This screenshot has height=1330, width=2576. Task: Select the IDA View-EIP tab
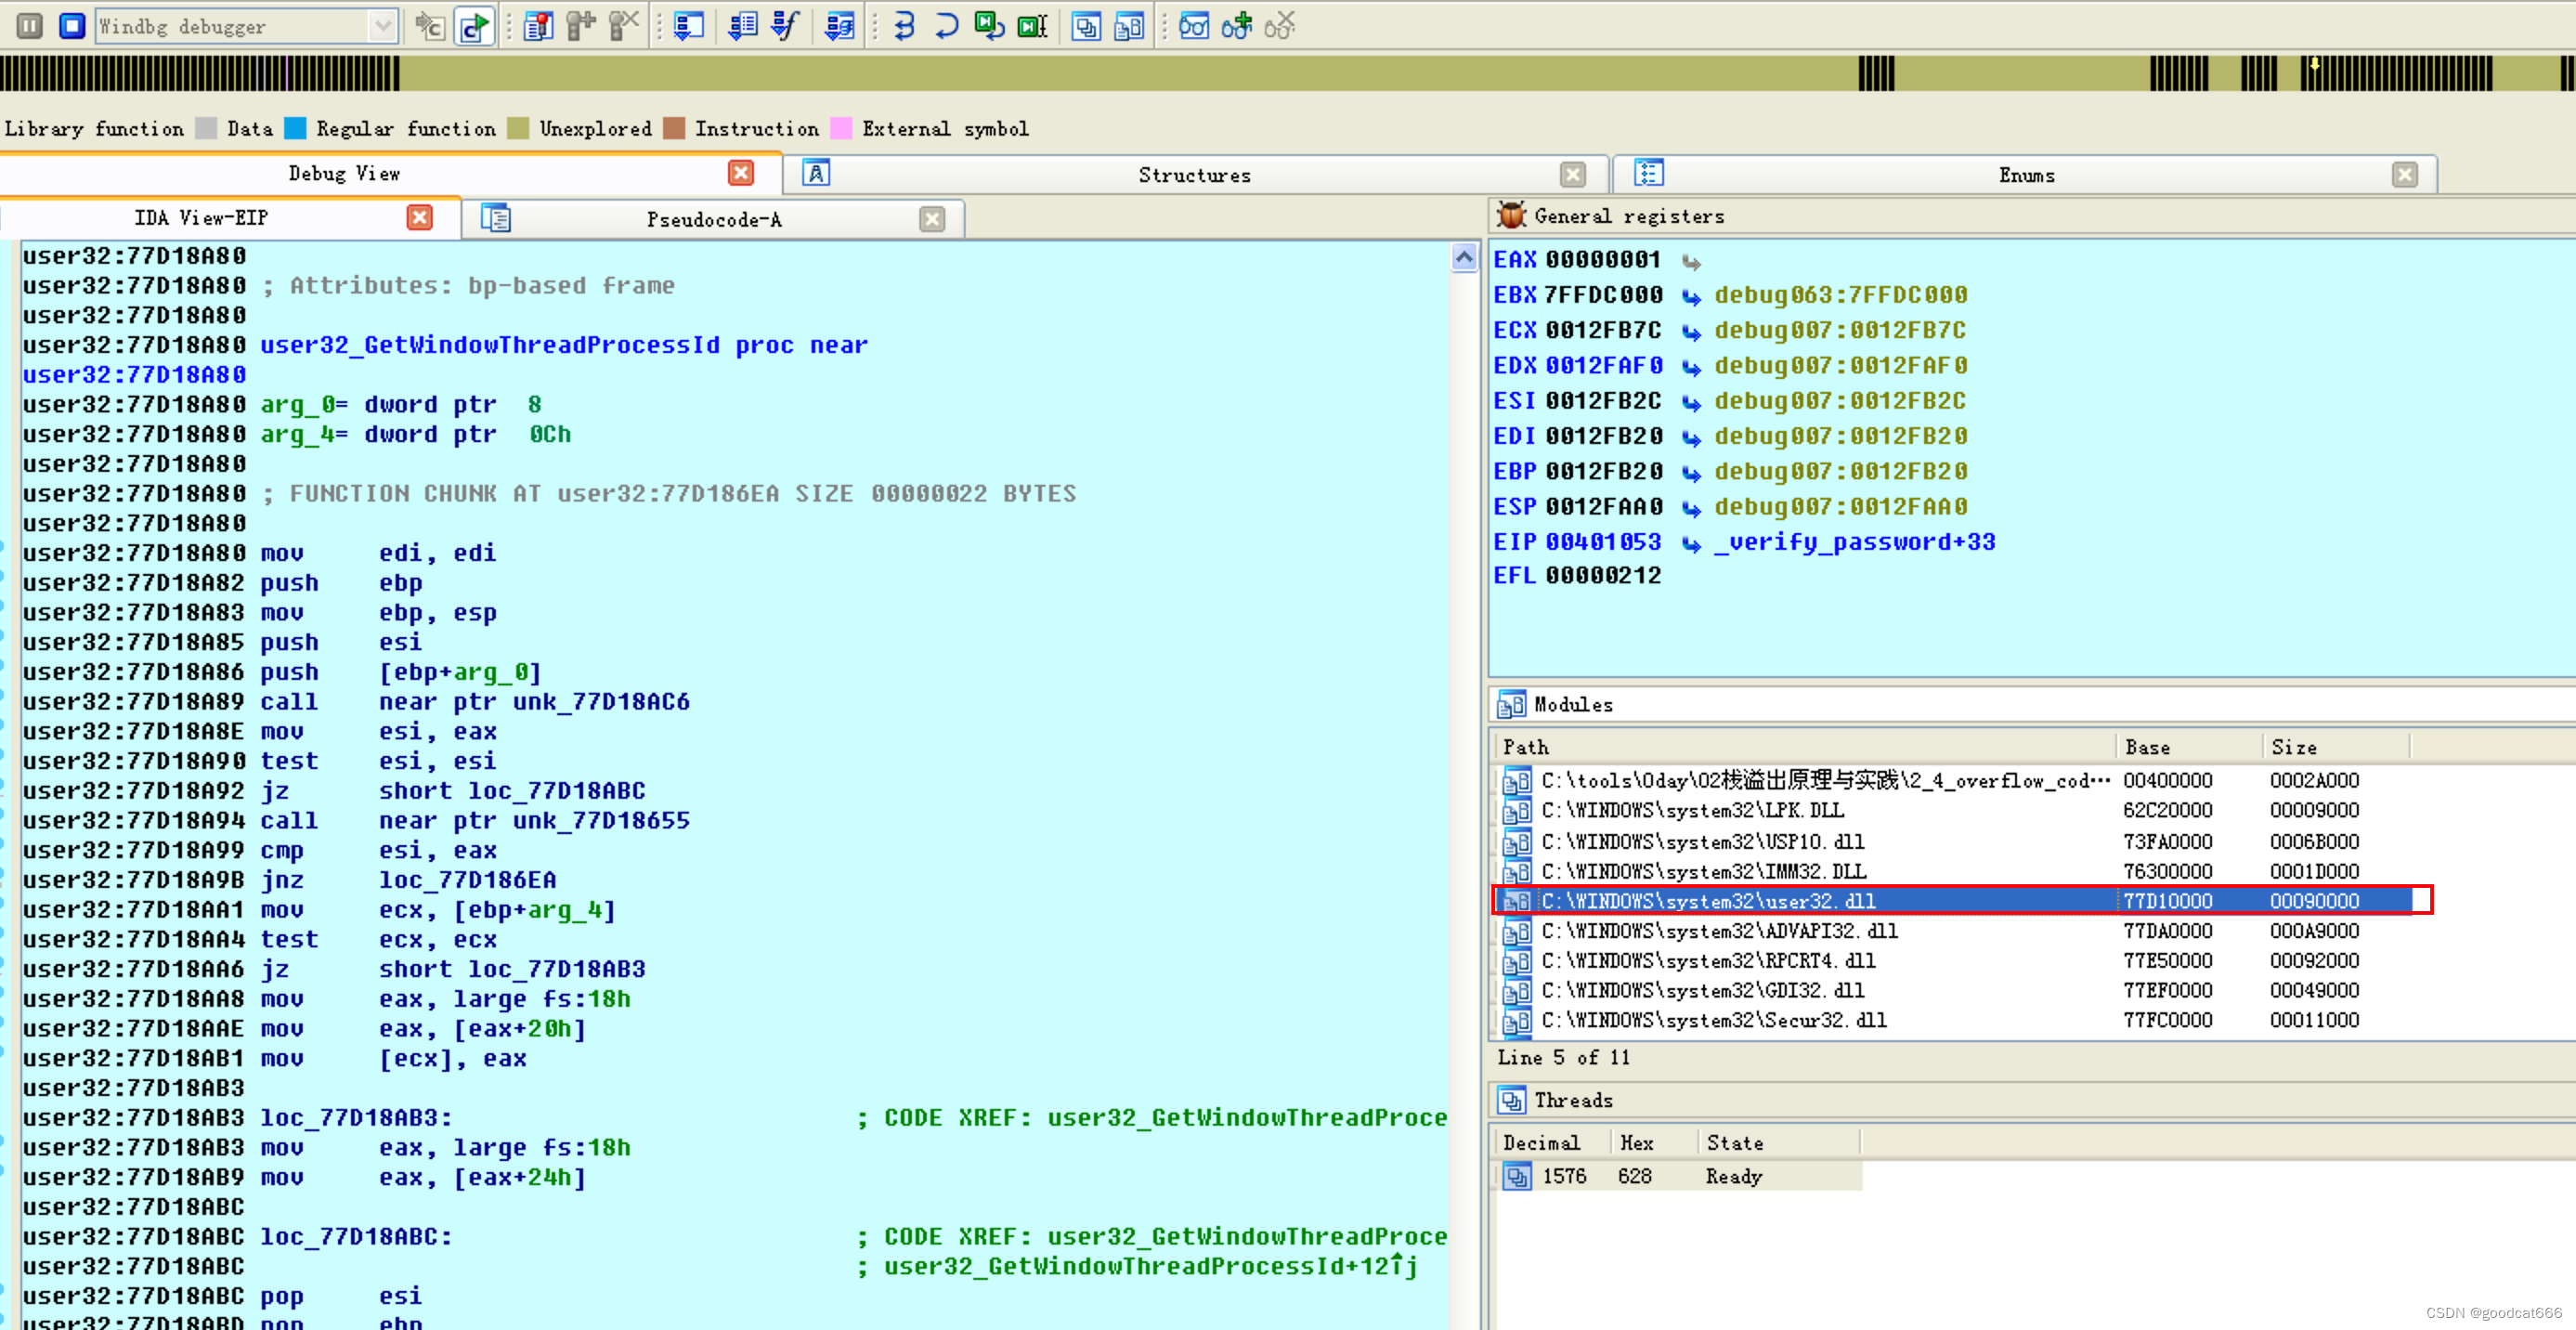(x=201, y=218)
